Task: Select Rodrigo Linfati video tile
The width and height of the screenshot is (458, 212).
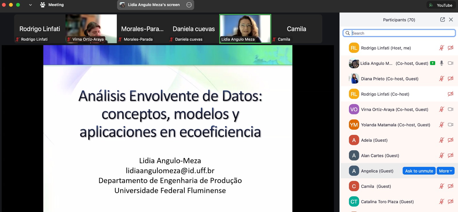Action: 40,29
